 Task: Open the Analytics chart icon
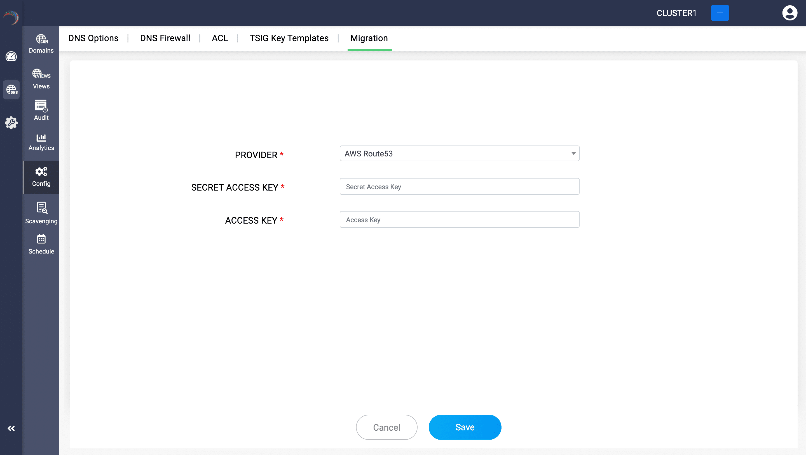41,138
